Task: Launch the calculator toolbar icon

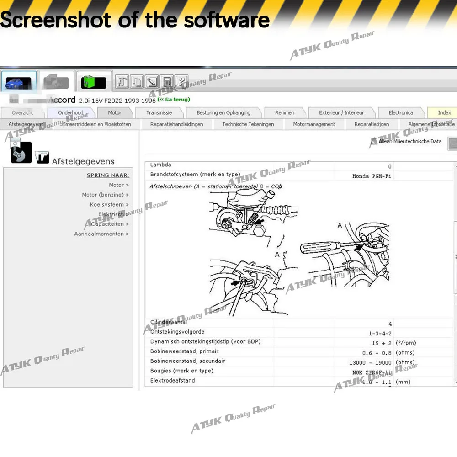Action: [167, 82]
